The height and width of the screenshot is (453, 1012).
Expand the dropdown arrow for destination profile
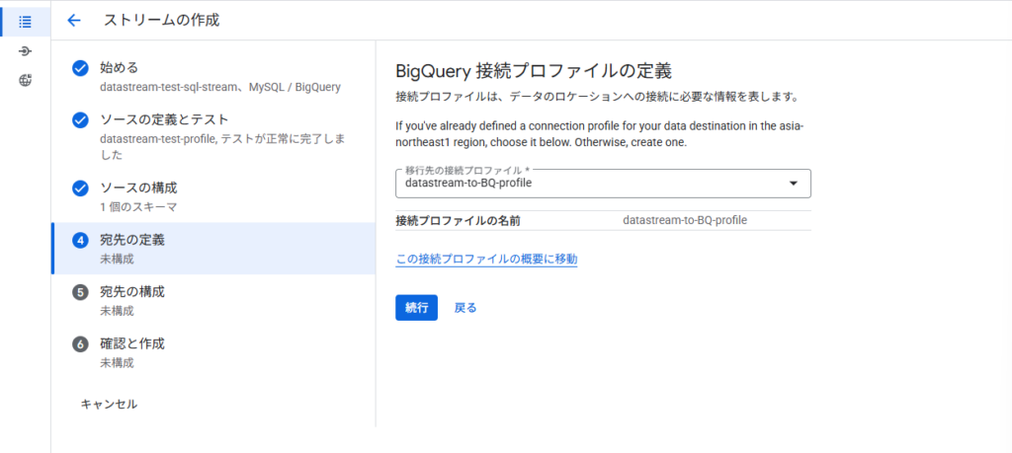(x=793, y=184)
